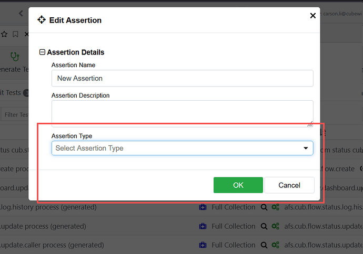Collapse the Assertion Details section

[42, 52]
